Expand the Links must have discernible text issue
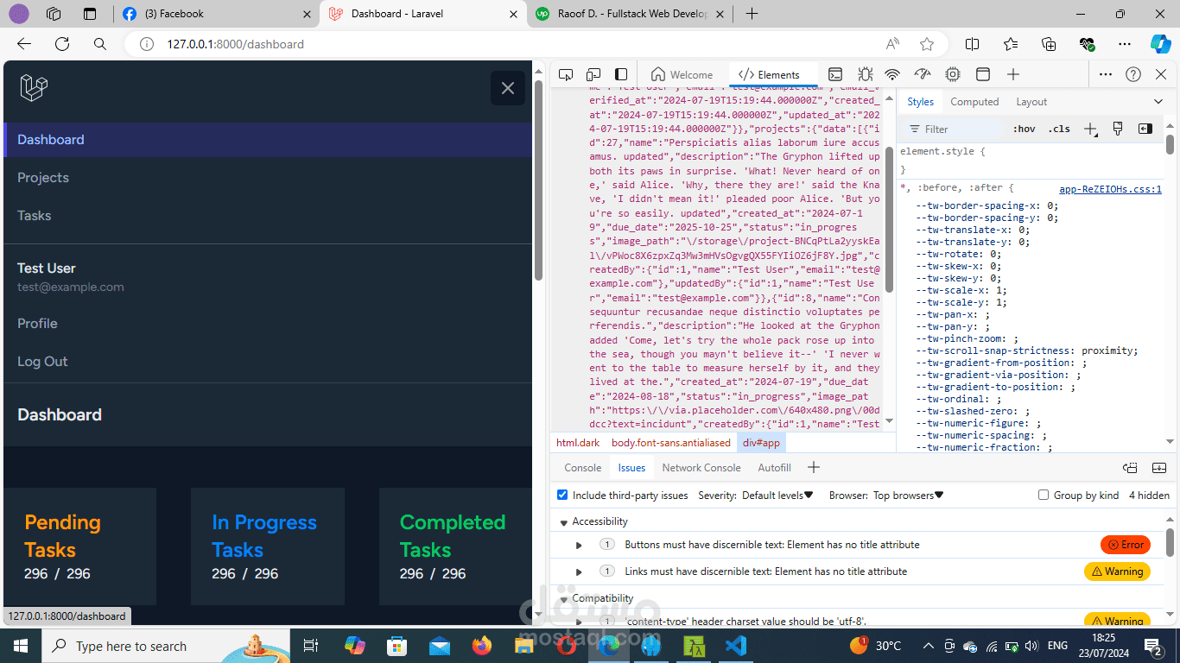Screen dimensions: 1180x663 579,571
